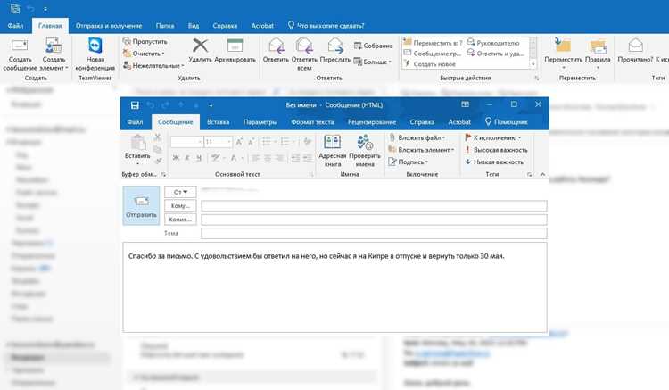Viewport: 669px width, 390px height.
Task: Open the Формат текста tab
Action: pyautogui.click(x=312, y=122)
